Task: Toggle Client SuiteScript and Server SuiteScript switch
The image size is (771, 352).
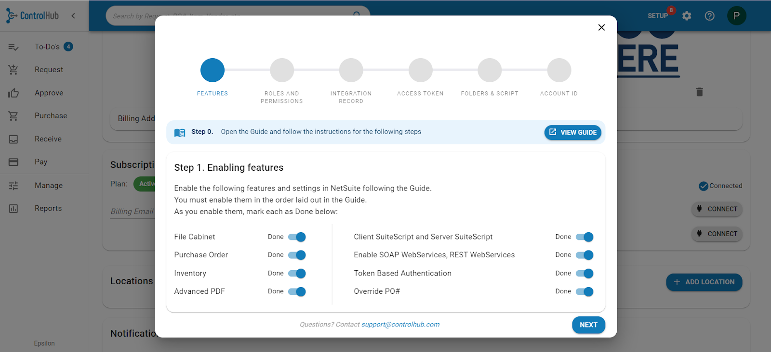Action: point(585,237)
